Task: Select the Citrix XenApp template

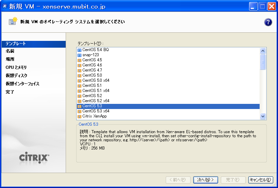Action: click(x=95, y=116)
